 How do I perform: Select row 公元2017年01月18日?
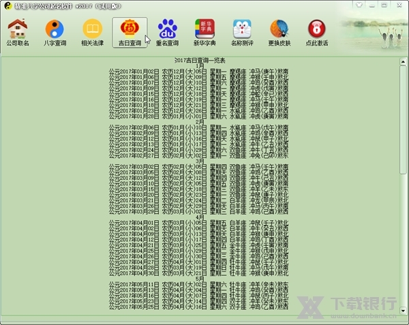(x=198, y=105)
